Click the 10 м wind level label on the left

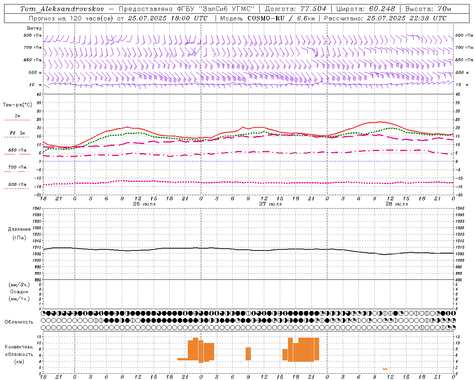[x=35, y=85]
